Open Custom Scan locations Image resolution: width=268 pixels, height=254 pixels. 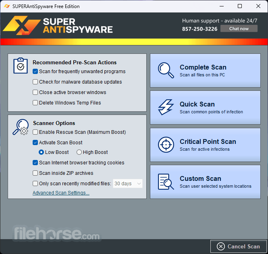click(x=205, y=182)
